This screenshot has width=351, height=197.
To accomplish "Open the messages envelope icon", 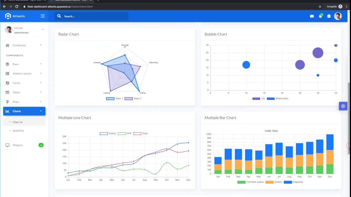I will 312,16.
